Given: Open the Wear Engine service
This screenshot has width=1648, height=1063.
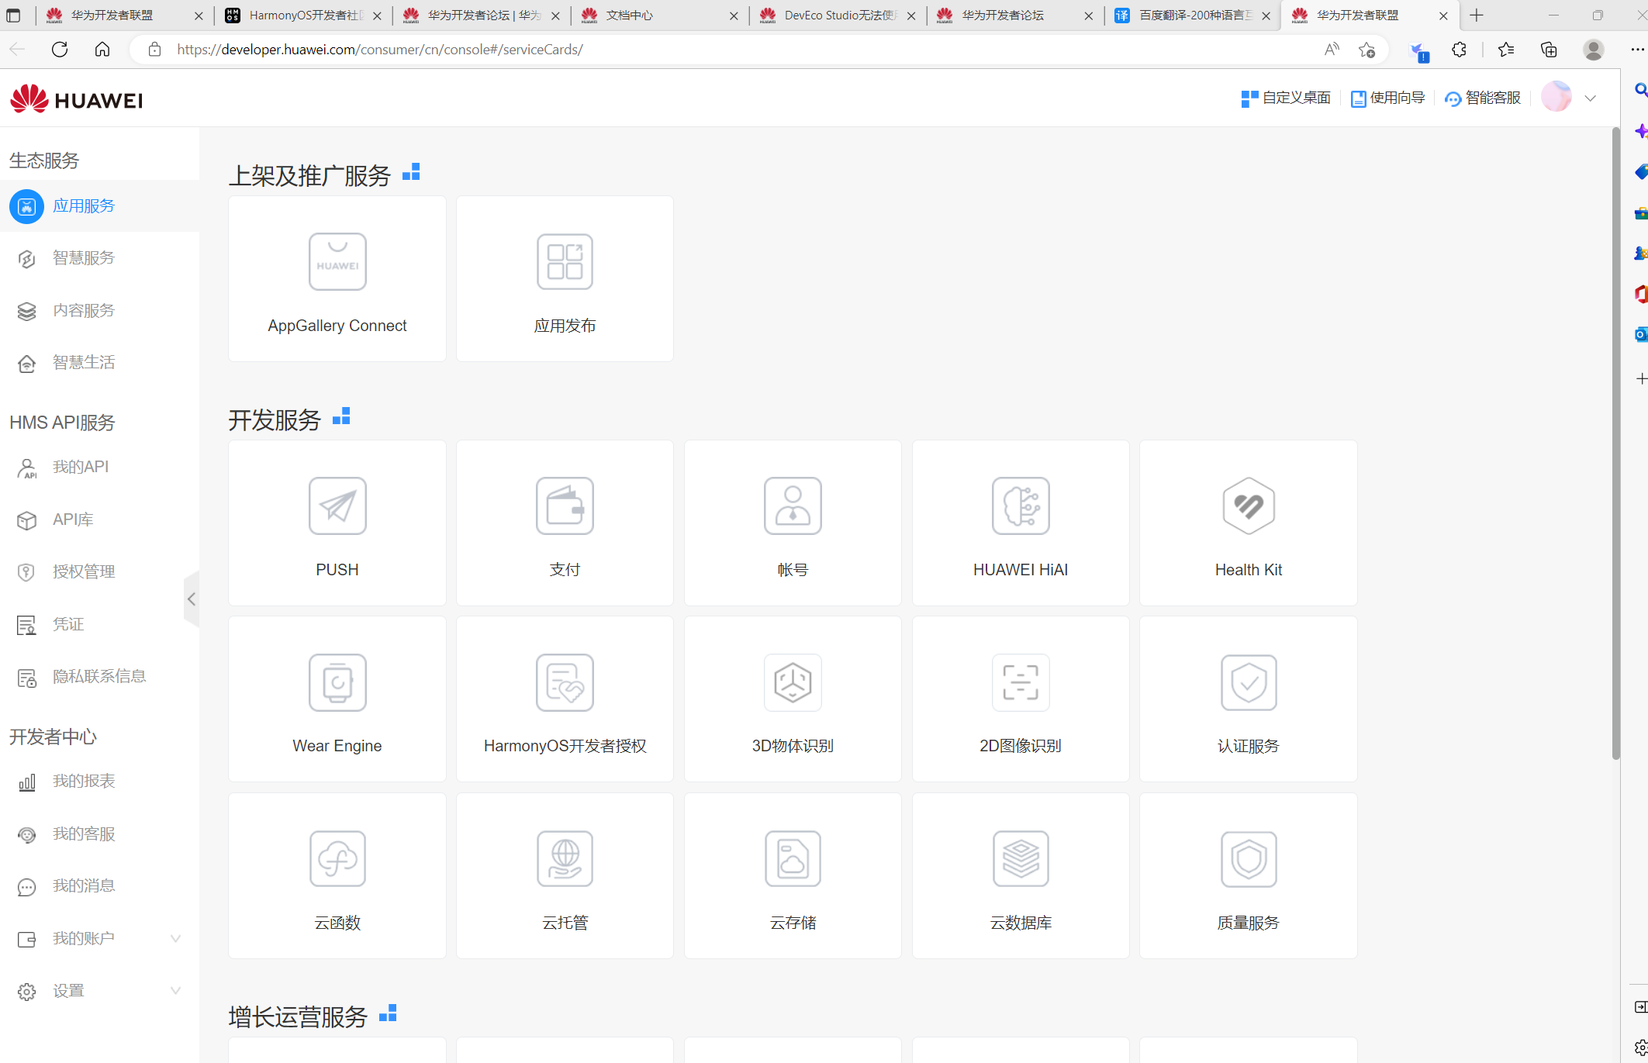Looking at the screenshot, I should pos(337,699).
